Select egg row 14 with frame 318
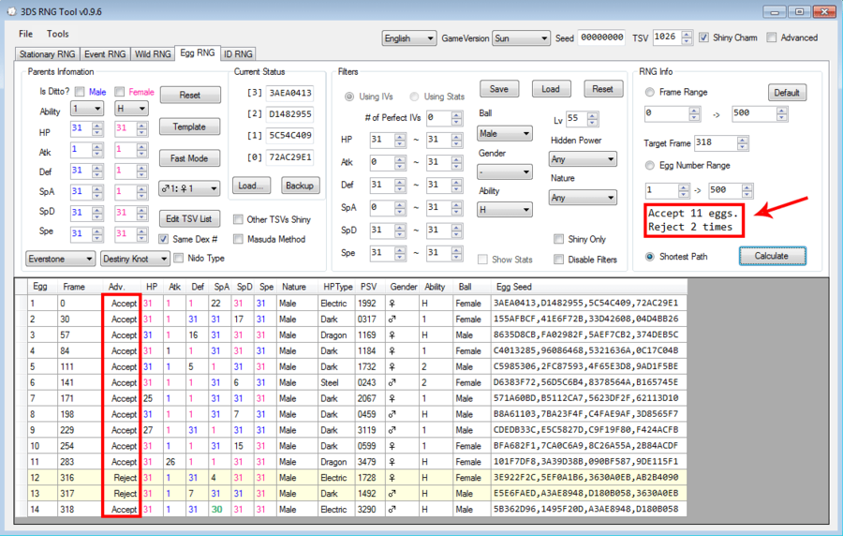843x536 pixels. point(357,509)
